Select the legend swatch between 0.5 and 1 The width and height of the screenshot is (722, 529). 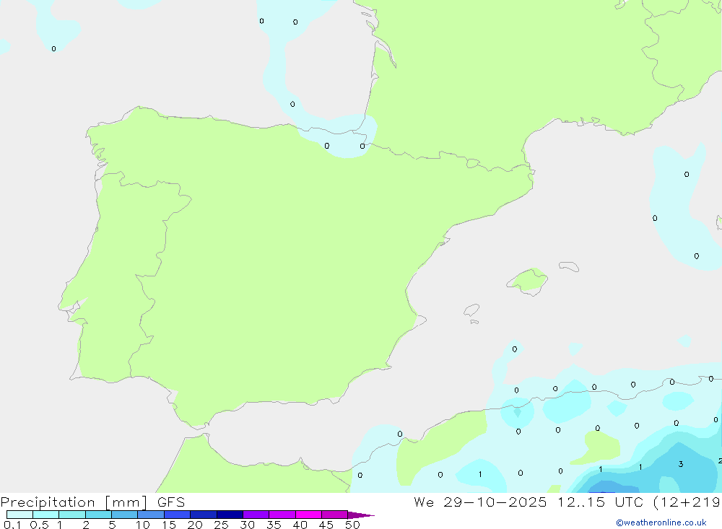click(x=45, y=515)
